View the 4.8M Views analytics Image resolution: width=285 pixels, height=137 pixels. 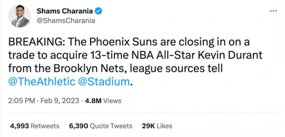point(103,101)
